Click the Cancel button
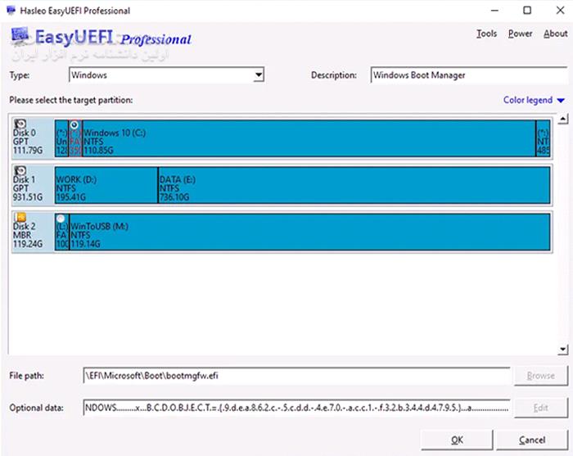Viewport: 573px width, 456px height. pos(532,440)
